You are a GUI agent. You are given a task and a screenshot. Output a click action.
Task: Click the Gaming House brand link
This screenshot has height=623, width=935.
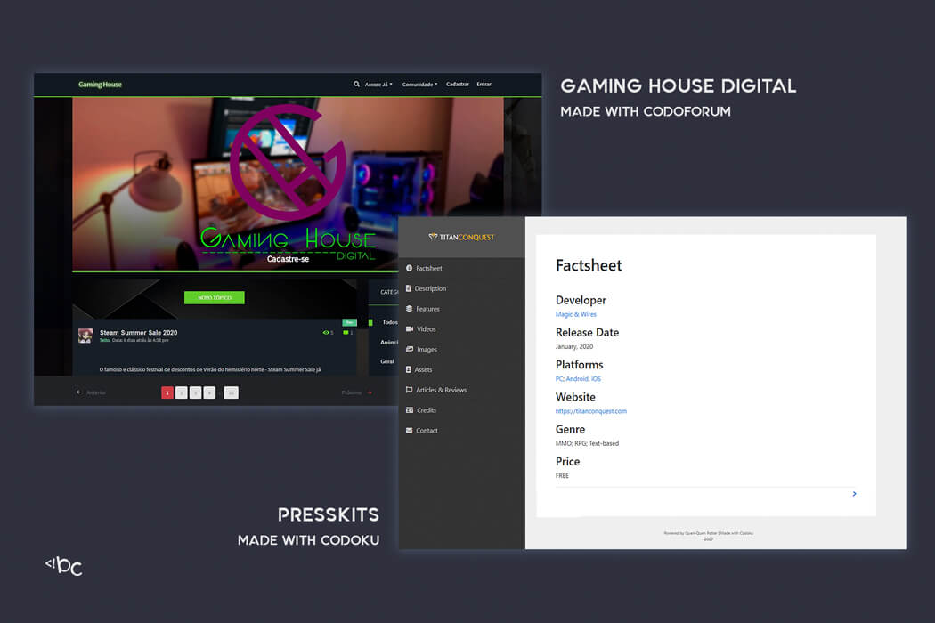[x=100, y=84]
